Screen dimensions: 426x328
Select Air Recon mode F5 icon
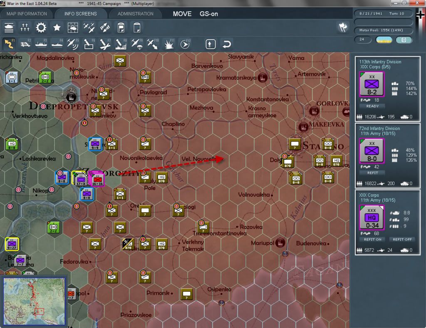[x=73, y=44]
